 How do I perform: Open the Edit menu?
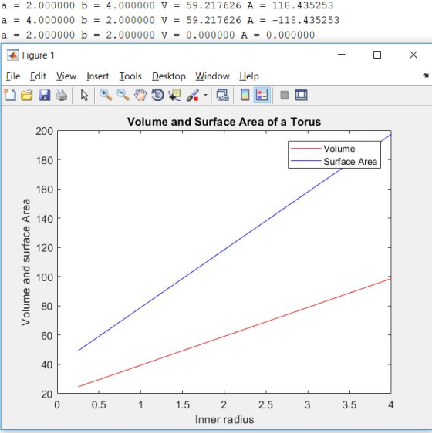click(x=38, y=76)
